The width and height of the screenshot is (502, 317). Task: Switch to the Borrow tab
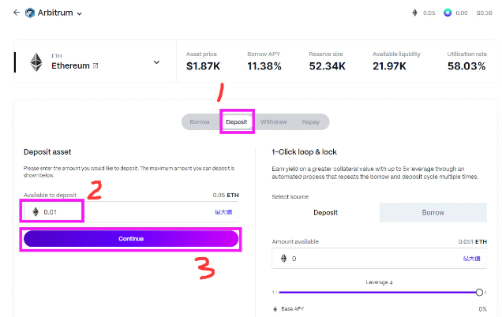tap(200, 122)
